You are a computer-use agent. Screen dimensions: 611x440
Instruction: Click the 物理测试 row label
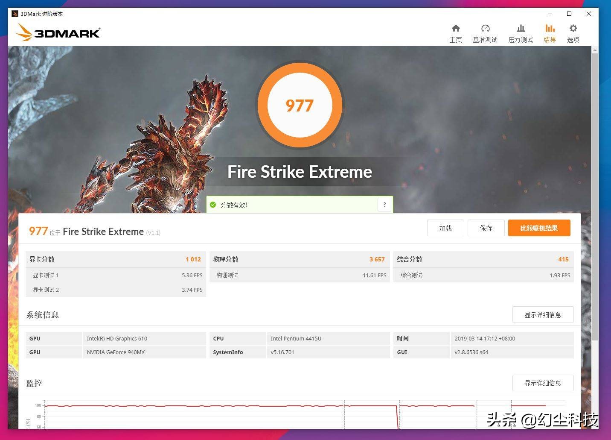coord(227,275)
